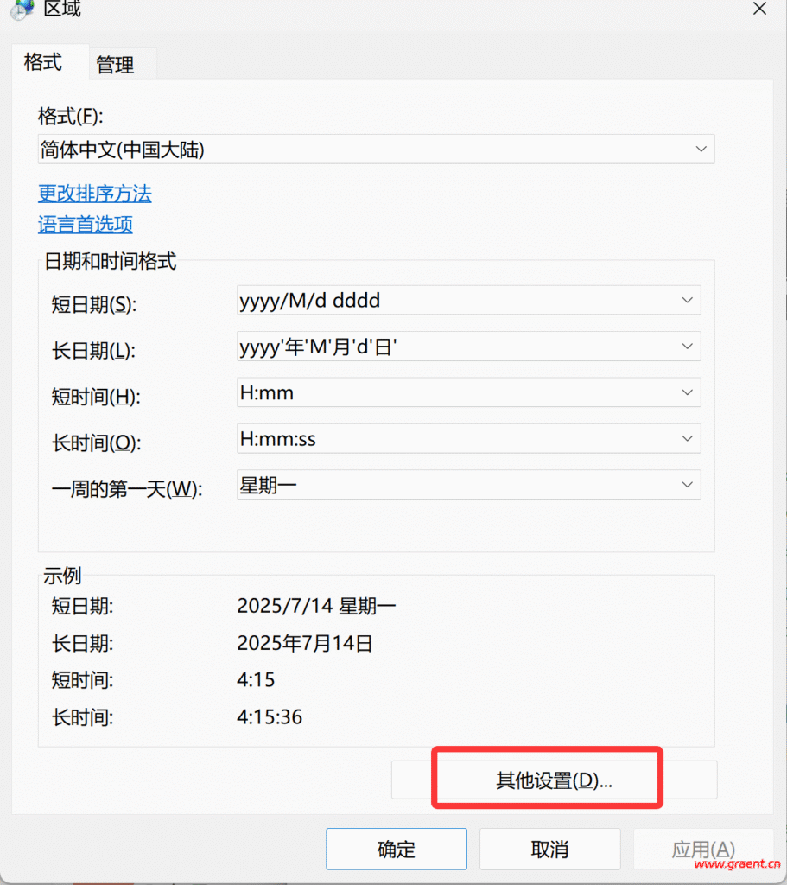Switch to the 格式 tab
Viewport: 787px width, 885px height.
pos(43,63)
